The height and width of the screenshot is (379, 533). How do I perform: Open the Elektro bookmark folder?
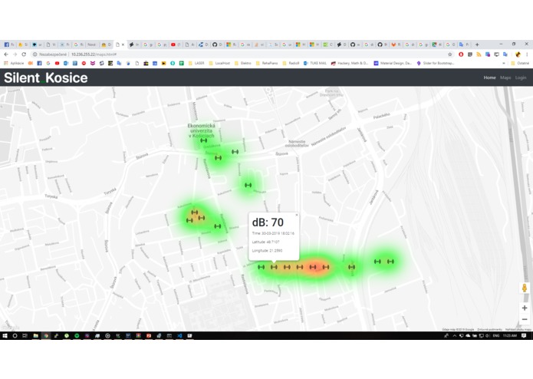[x=243, y=63]
